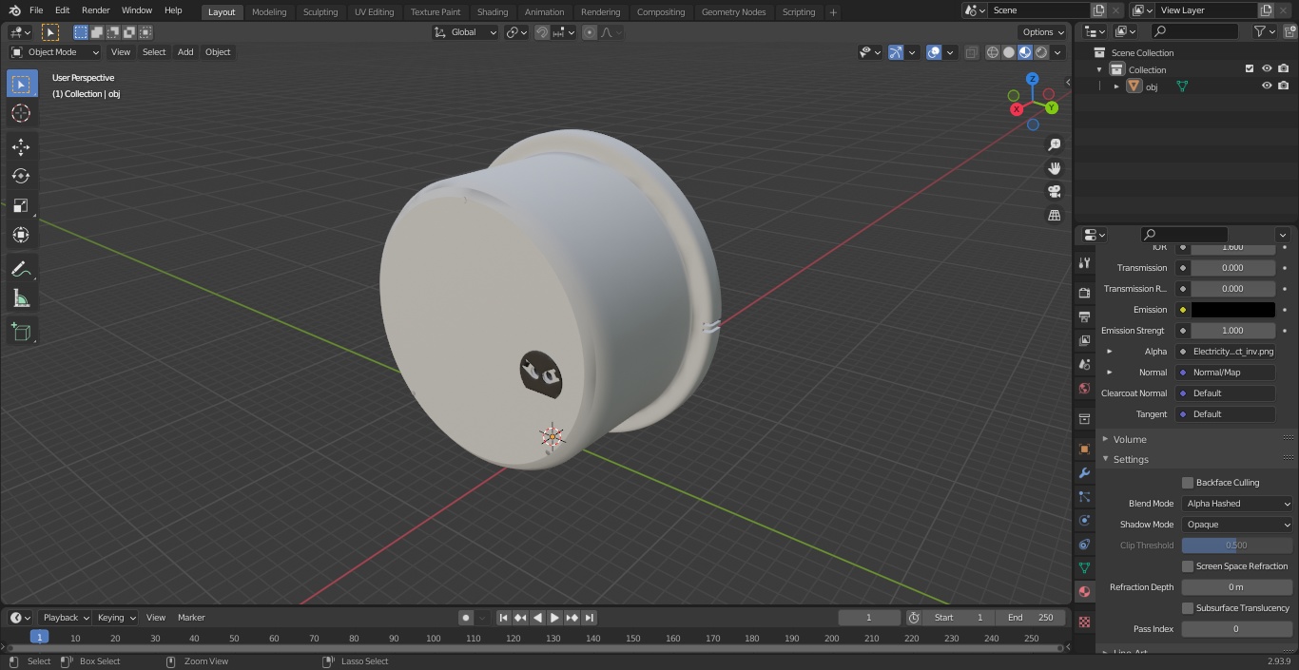Open the Material properties tab
Image resolution: width=1299 pixels, height=670 pixels.
click(1084, 591)
